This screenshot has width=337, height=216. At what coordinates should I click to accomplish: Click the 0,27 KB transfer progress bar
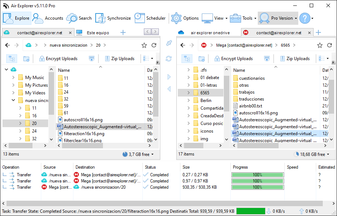[258, 175]
